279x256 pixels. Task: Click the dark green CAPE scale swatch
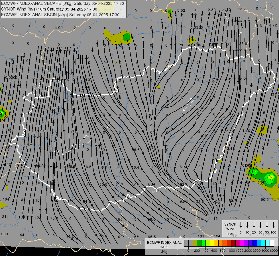coord(199,243)
